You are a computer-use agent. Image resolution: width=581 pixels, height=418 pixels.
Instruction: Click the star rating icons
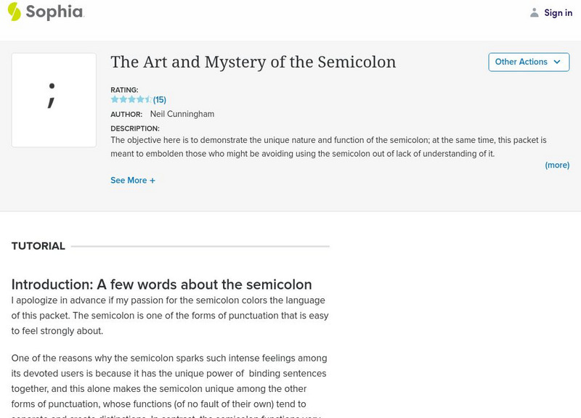pos(131,99)
